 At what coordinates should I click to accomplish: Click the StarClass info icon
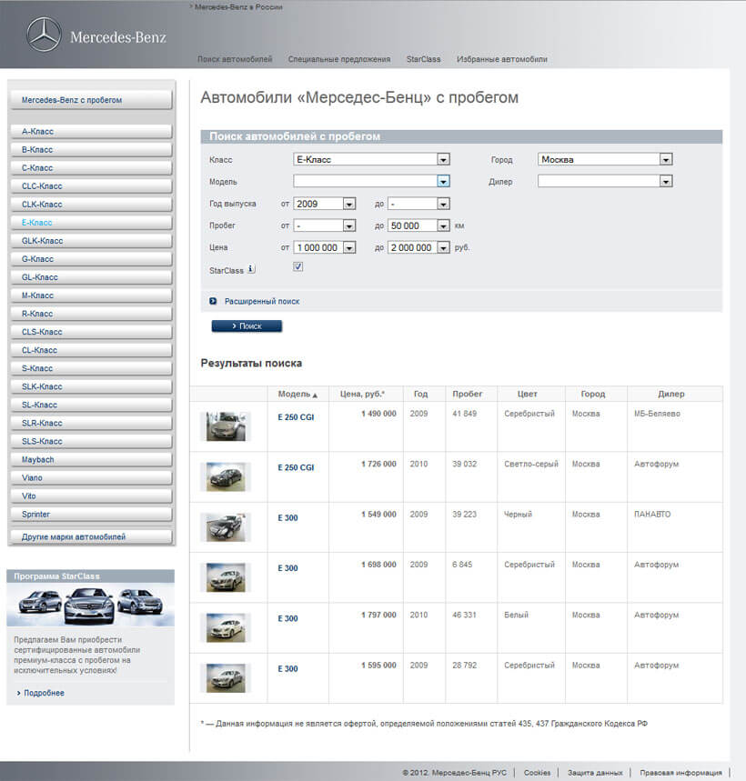252,269
